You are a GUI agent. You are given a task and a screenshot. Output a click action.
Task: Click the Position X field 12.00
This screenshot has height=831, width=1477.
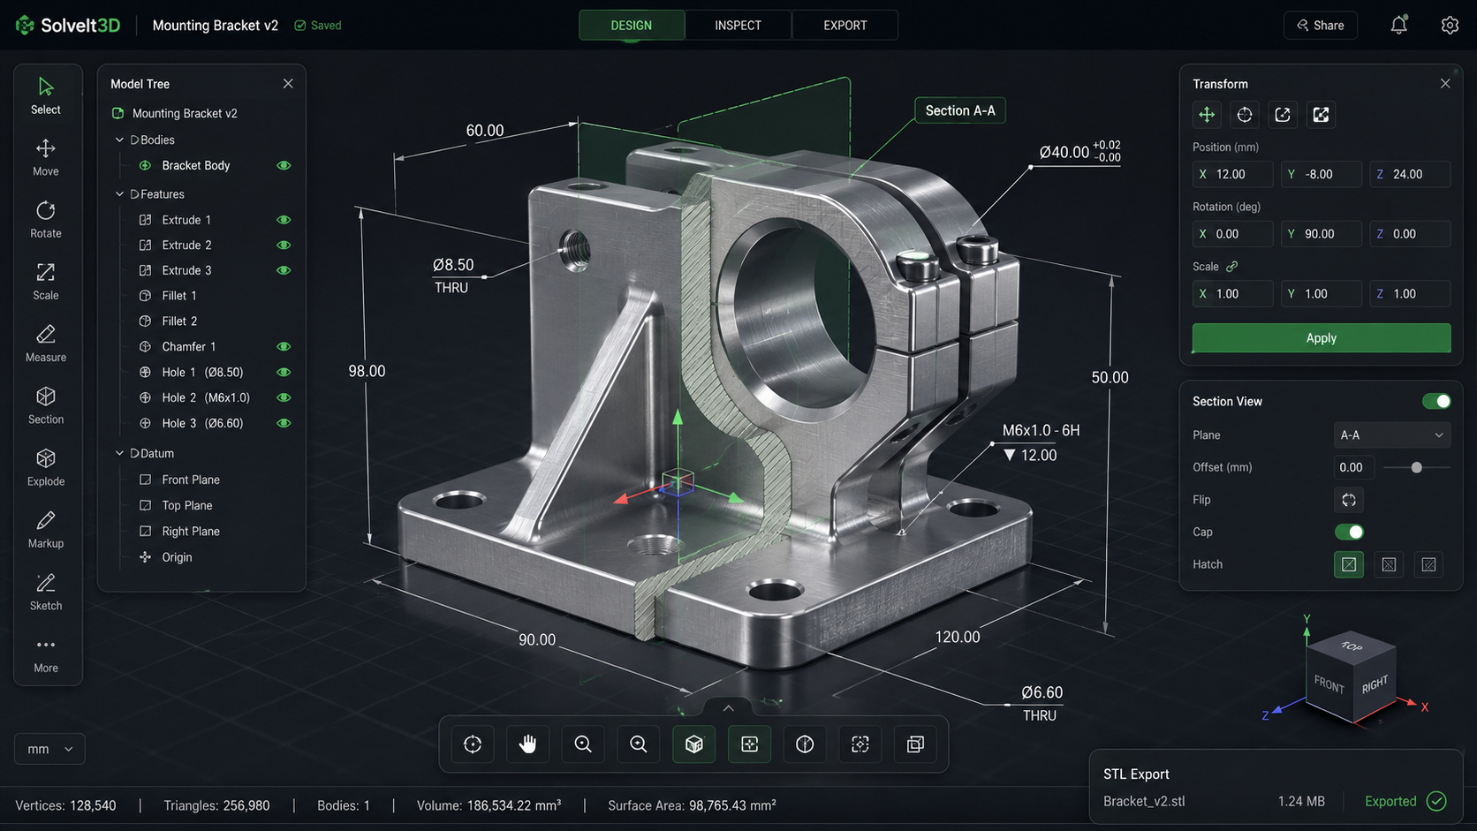[1233, 174]
